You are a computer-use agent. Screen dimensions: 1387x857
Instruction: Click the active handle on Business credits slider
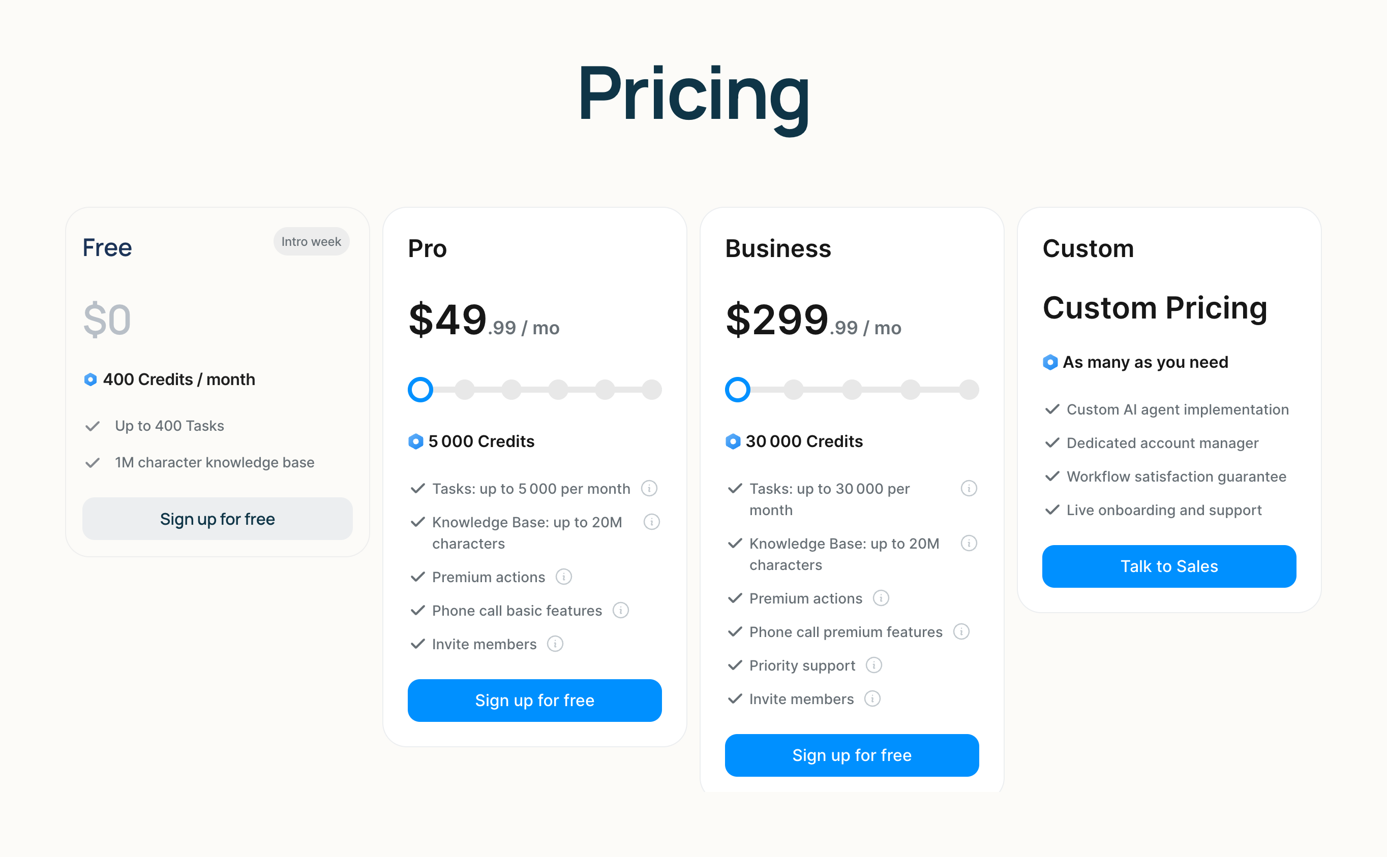coord(737,390)
